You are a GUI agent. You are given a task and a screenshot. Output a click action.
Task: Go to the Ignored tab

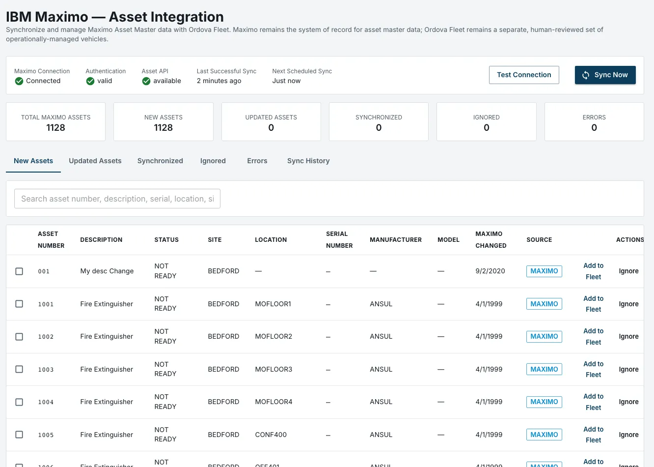point(213,161)
